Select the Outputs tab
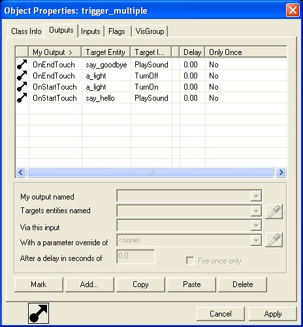 (x=61, y=30)
